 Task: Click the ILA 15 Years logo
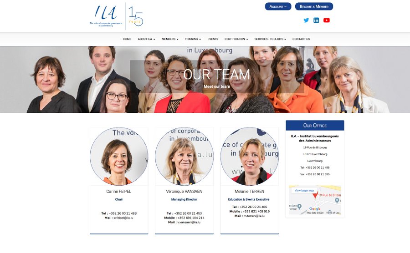coord(117,16)
